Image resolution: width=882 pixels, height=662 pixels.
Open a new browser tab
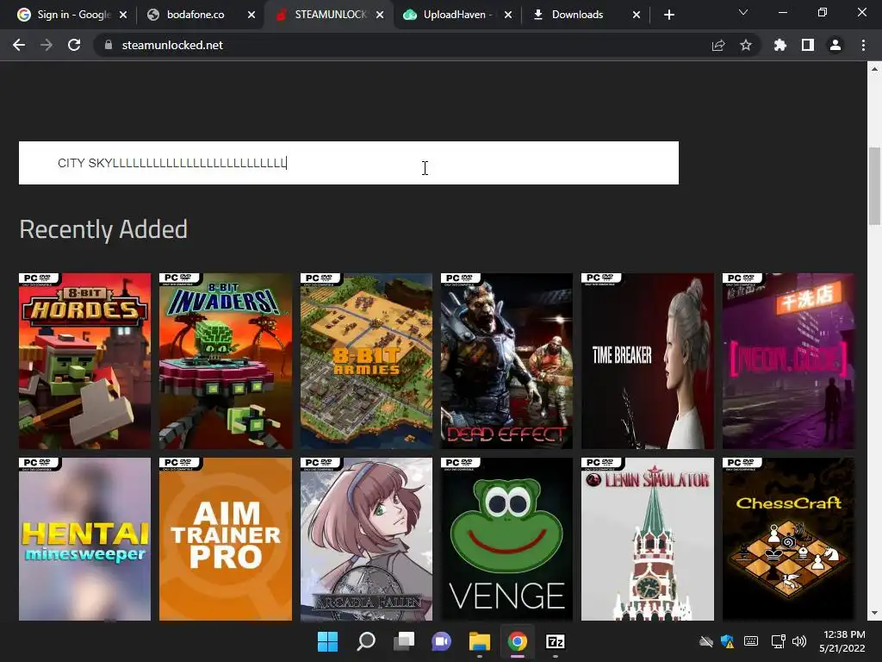pyautogui.click(x=668, y=15)
